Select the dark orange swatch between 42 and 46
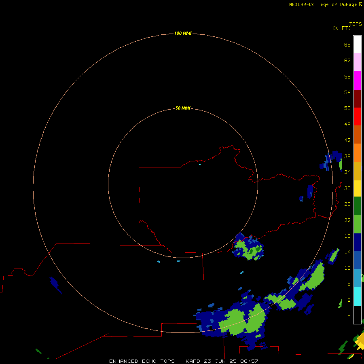Viewport: 364px width, 364px height. coord(357,134)
